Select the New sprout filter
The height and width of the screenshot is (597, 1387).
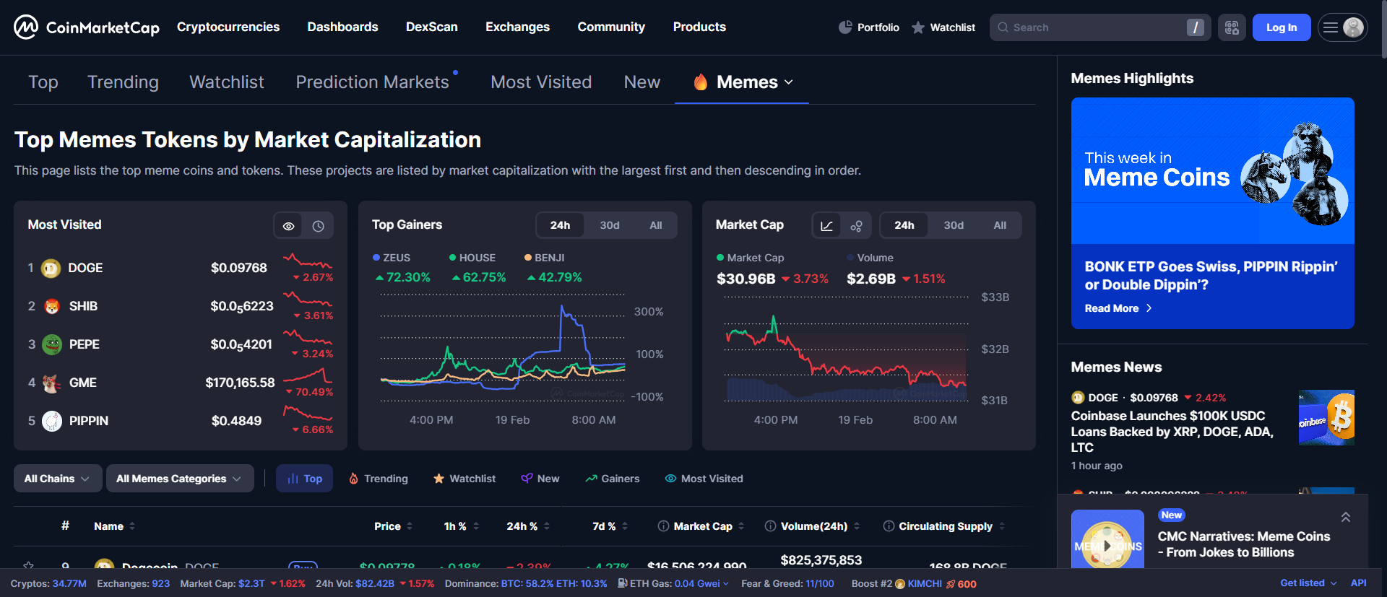(540, 479)
